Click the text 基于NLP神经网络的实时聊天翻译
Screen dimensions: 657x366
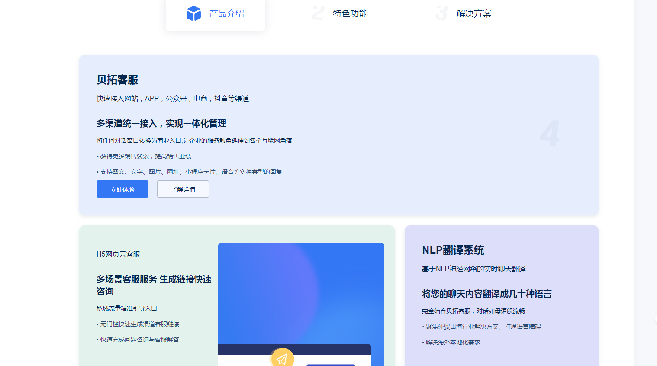click(474, 269)
